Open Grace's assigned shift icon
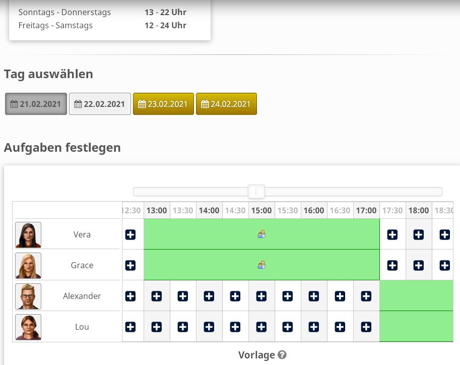Image resolution: width=460 pixels, height=365 pixels. (x=261, y=265)
